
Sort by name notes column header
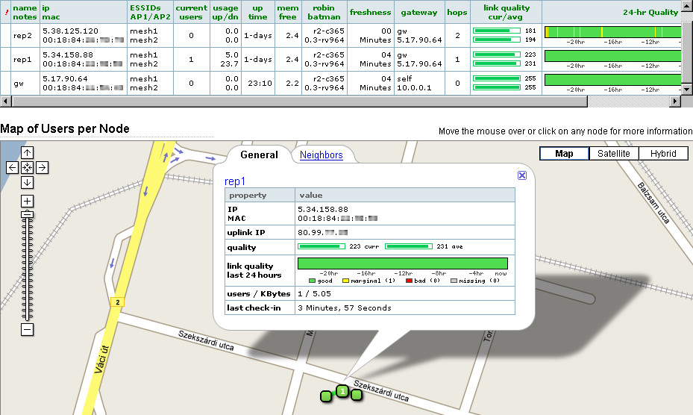(25, 13)
